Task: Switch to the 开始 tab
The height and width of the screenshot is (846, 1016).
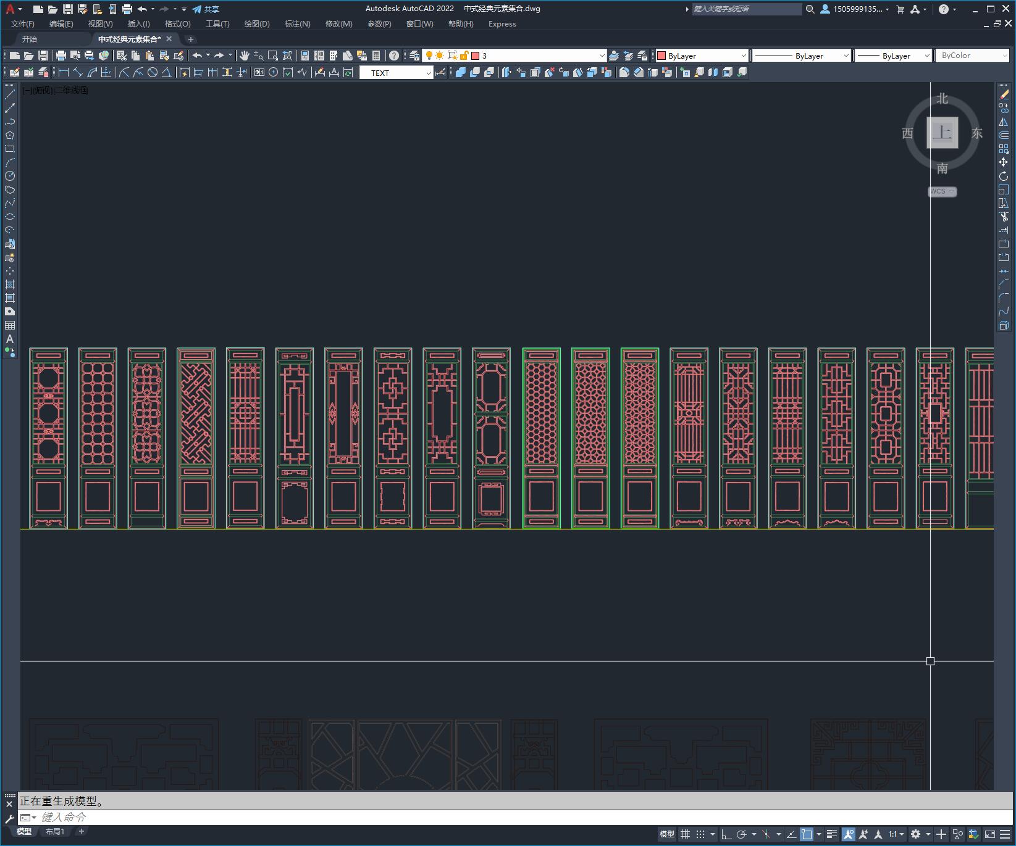Action: [30, 39]
